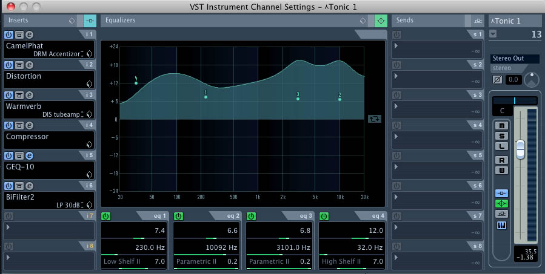This screenshot has width=545, height=274.
Task: Solo the channel with S button
Action: (501, 136)
